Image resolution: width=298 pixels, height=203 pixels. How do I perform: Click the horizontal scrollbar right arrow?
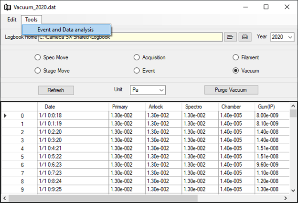pyautogui.click(x=285, y=198)
